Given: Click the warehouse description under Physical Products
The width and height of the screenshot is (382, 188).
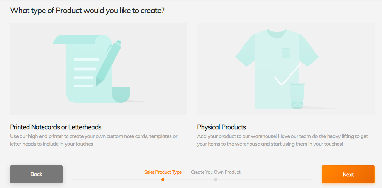Looking at the screenshot, I should click(x=283, y=140).
